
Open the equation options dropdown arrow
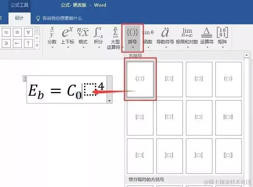109,101
